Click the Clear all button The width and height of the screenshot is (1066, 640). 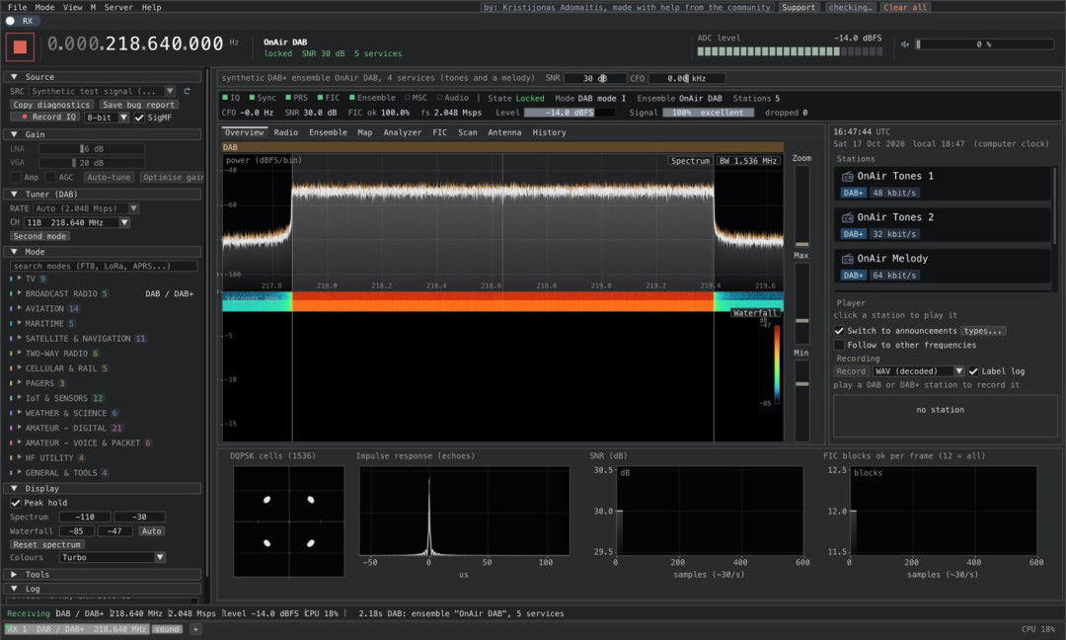pos(905,8)
